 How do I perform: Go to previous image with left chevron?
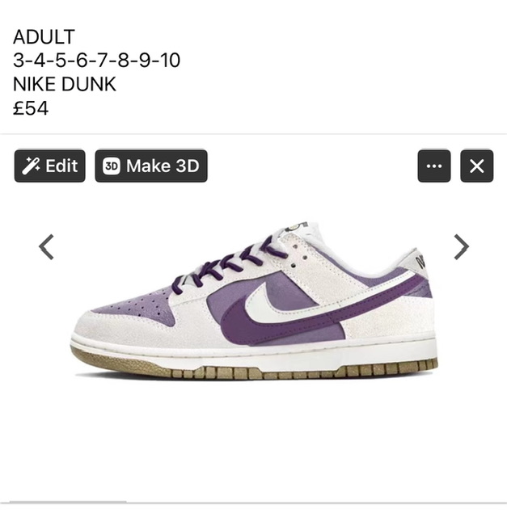[46, 247]
